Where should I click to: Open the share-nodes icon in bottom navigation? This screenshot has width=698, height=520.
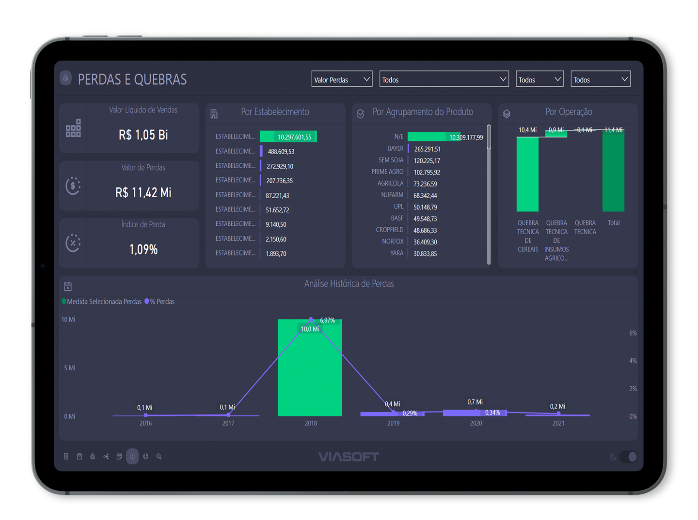click(x=106, y=457)
